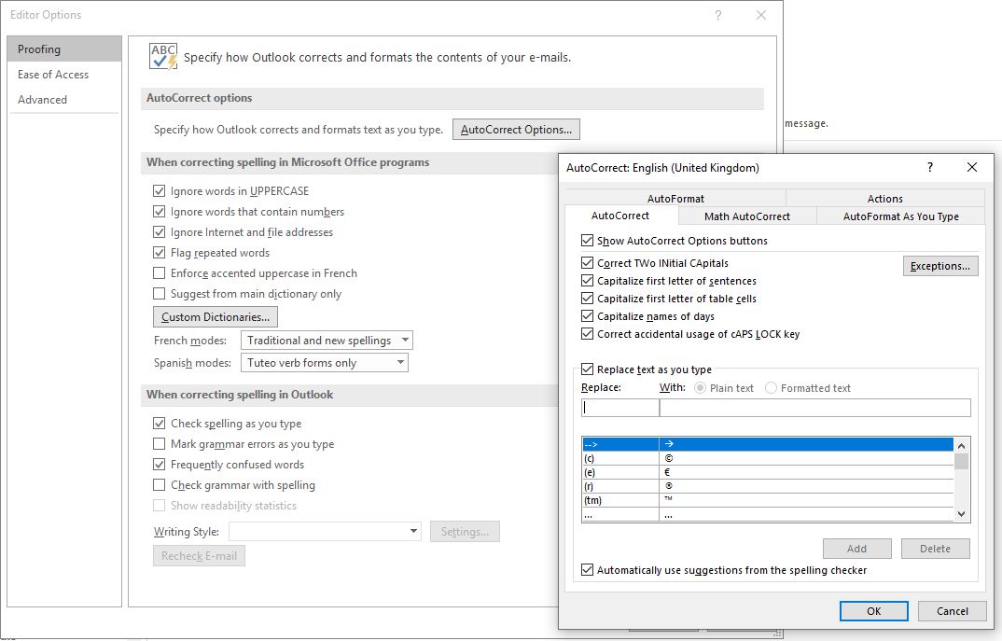Image resolution: width=1002 pixels, height=641 pixels.
Task: Click the AutoCorrect Options button
Action: coord(516,129)
